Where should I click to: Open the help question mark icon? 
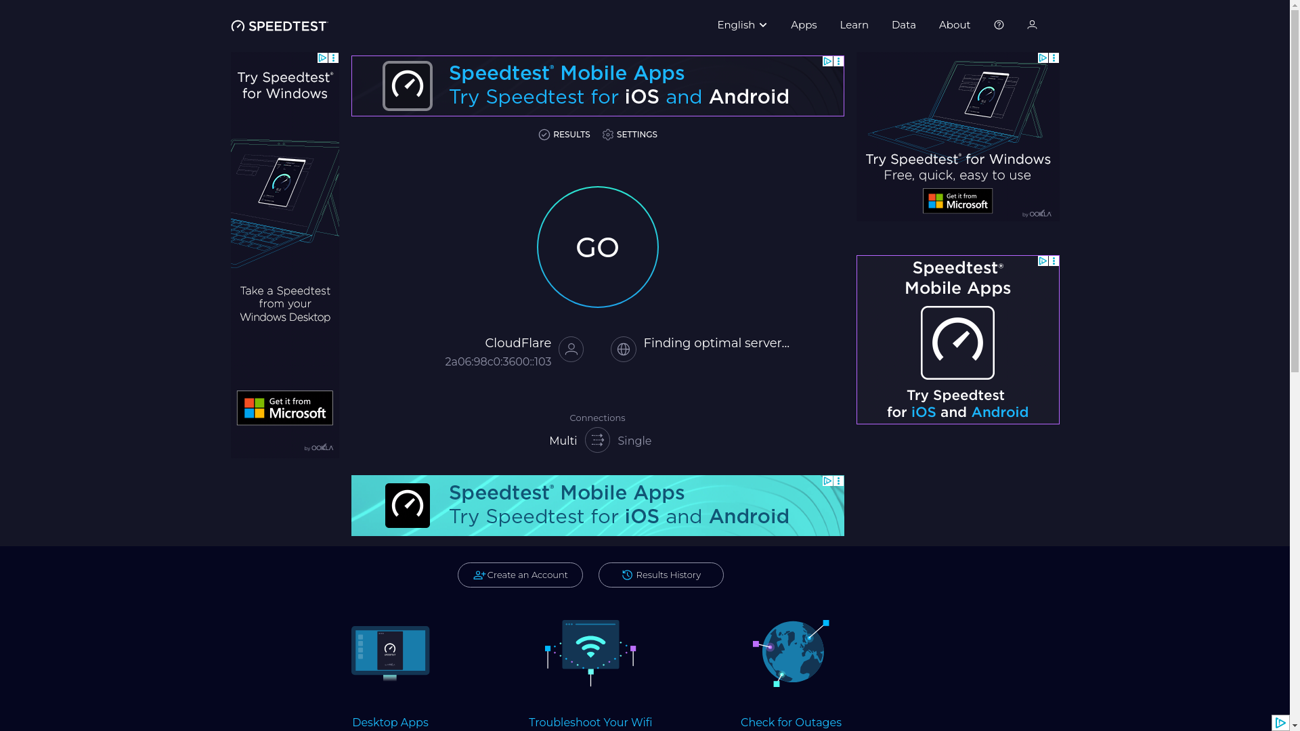pyautogui.click(x=999, y=25)
